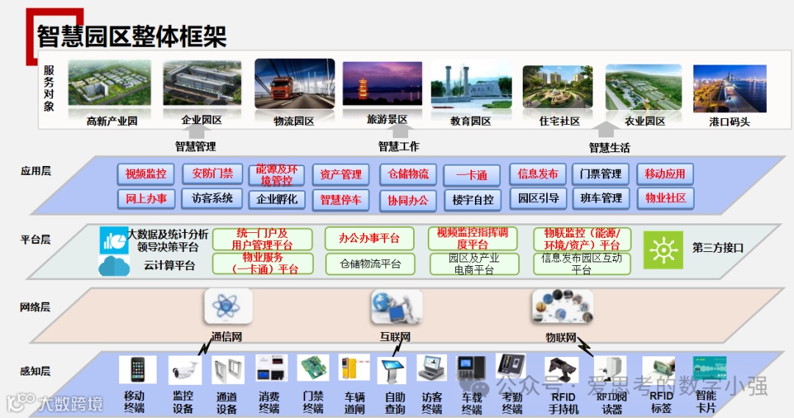The image size is (794, 418).
Task: Select the 网上办事 application box
Action: 146,199
